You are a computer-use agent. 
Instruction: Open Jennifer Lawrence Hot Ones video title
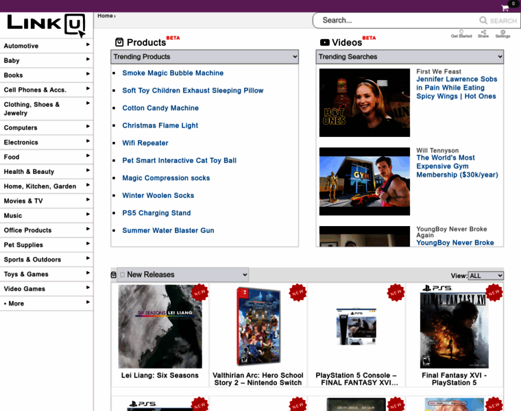tap(457, 88)
